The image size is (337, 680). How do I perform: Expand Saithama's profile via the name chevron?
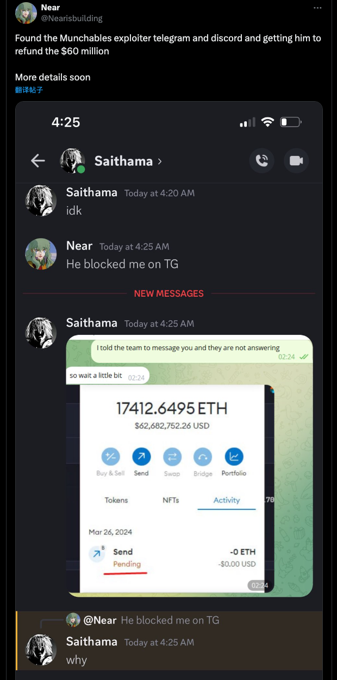point(159,161)
